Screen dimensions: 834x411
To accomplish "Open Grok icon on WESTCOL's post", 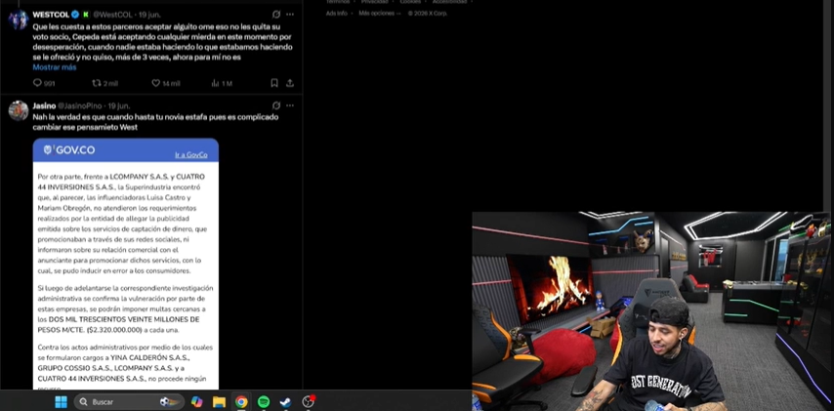I will (x=276, y=15).
